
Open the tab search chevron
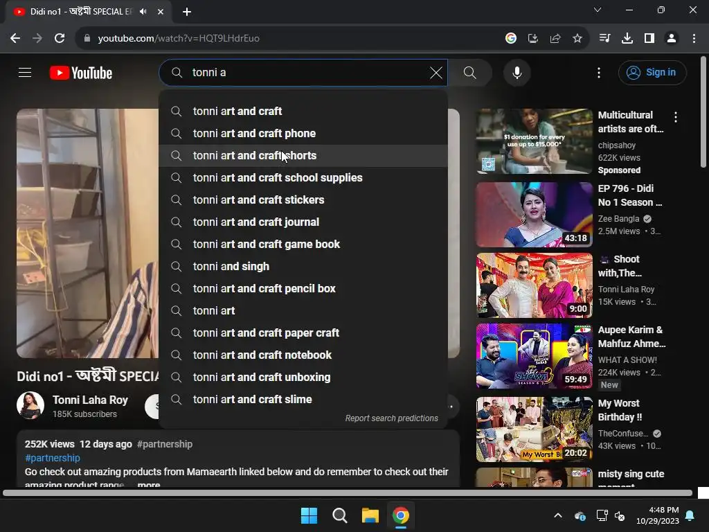pos(598,10)
